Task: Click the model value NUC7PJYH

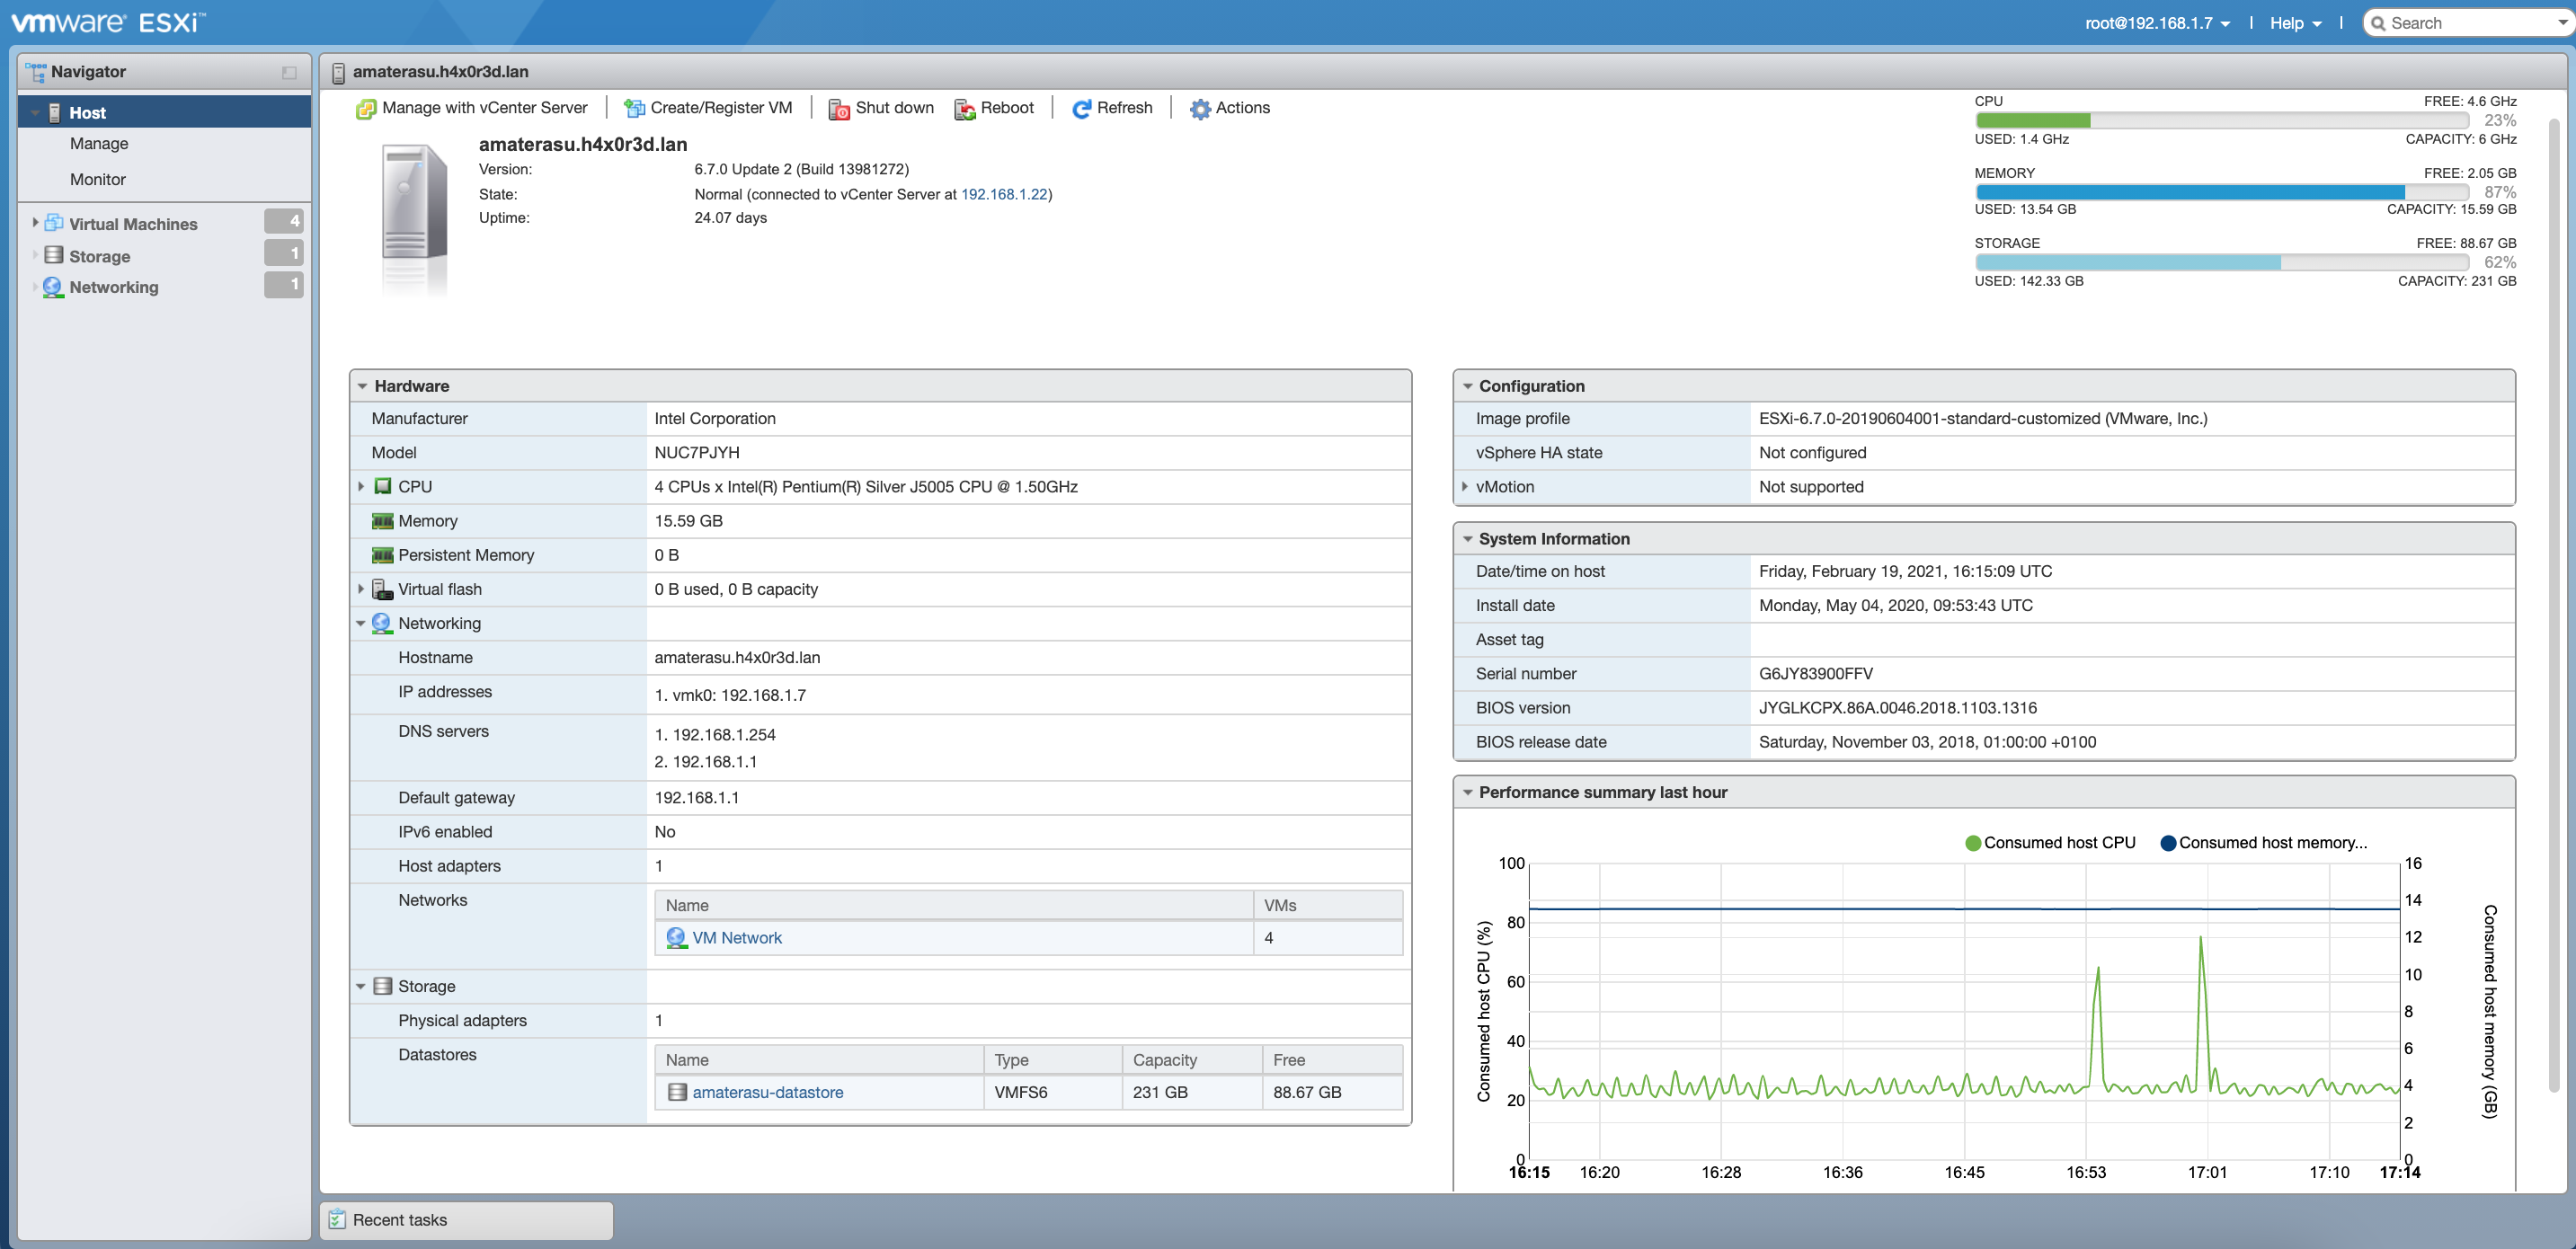Action: pos(697,452)
